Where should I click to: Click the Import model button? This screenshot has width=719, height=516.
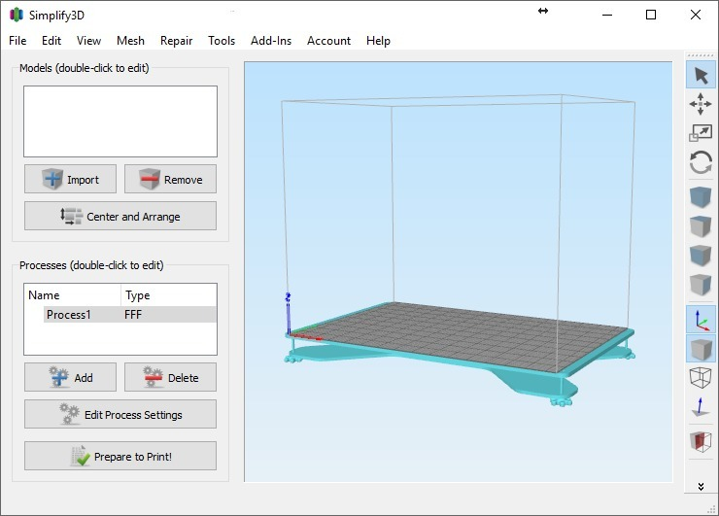[x=70, y=179]
